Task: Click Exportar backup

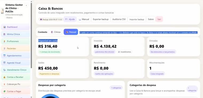Action: (x=101, y=19)
